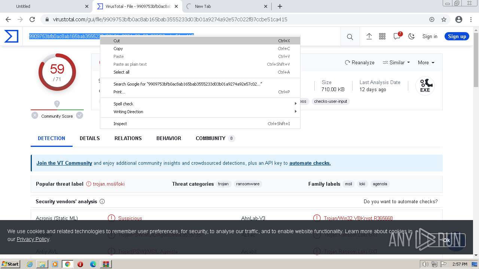The width and height of the screenshot is (479, 269).
Task: Choose Inspect in context menu
Action: point(200,124)
